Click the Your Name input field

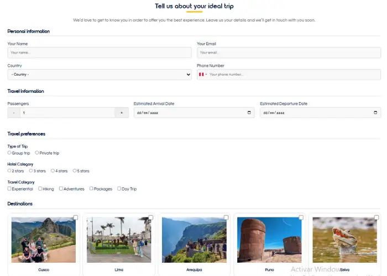(100, 53)
